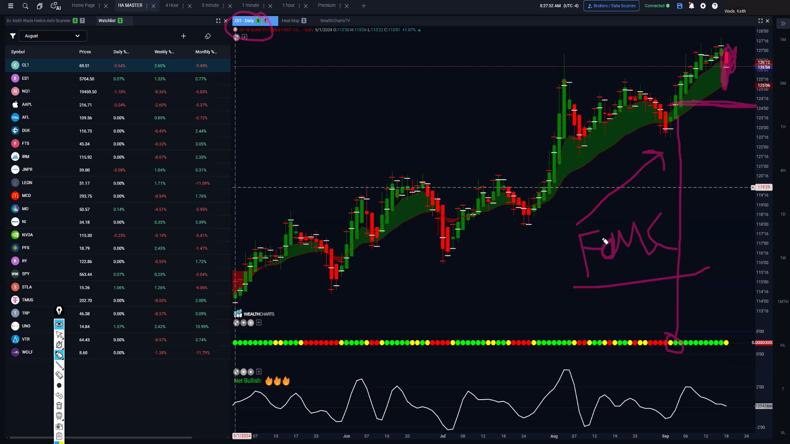The height and width of the screenshot is (444, 790).
Task: Select the NVDA row in watchlist
Action: [x=118, y=235]
